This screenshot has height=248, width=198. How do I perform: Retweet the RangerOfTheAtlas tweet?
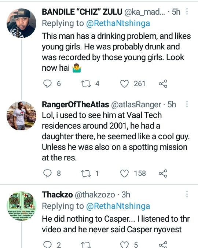pyautogui.click(x=86, y=174)
